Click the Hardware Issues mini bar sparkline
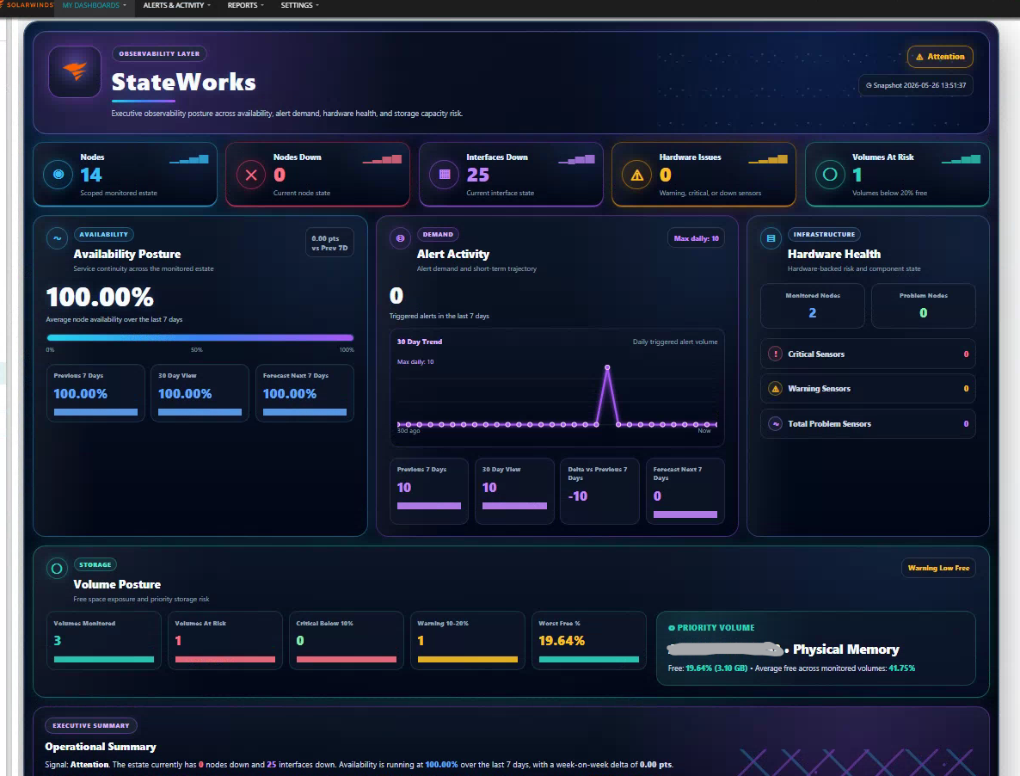This screenshot has height=776, width=1020. pos(768,159)
